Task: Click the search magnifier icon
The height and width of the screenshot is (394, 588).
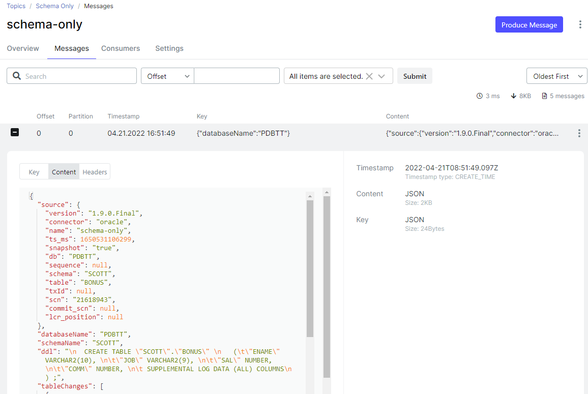Action: coord(16,76)
